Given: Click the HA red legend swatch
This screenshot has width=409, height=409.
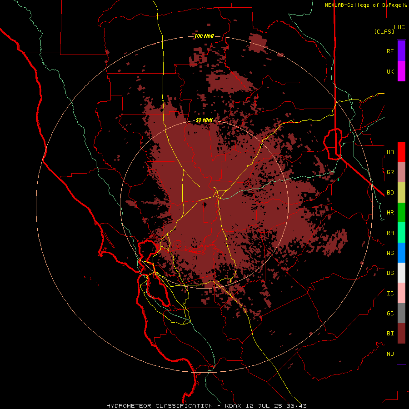Looking at the screenshot, I should (x=401, y=152).
